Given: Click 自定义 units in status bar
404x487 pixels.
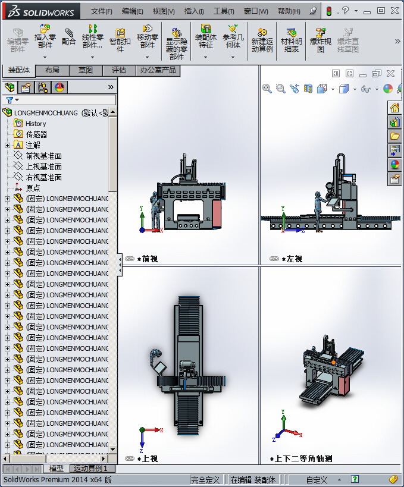Looking at the screenshot, I should click(317, 480).
